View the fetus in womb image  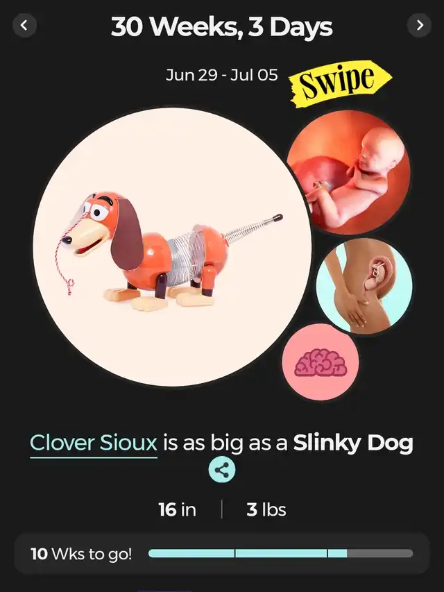(349, 172)
